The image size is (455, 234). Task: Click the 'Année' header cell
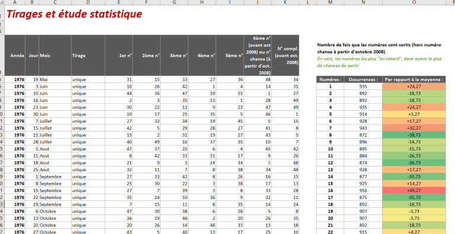pos(15,56)
